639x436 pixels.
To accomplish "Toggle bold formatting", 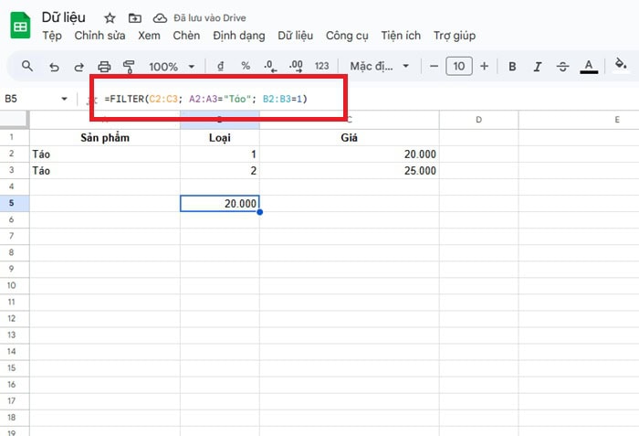I will [x=512, y=66].
